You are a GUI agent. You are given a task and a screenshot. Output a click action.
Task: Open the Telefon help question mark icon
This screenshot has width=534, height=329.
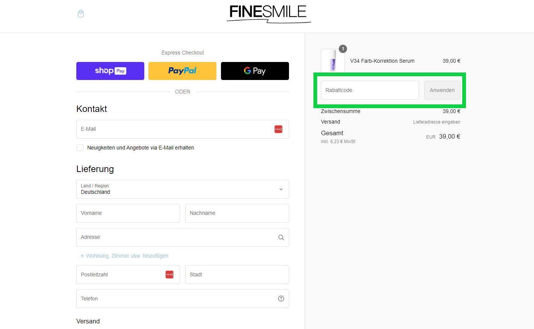(281, 299)
